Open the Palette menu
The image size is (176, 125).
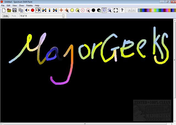(29, 6)
